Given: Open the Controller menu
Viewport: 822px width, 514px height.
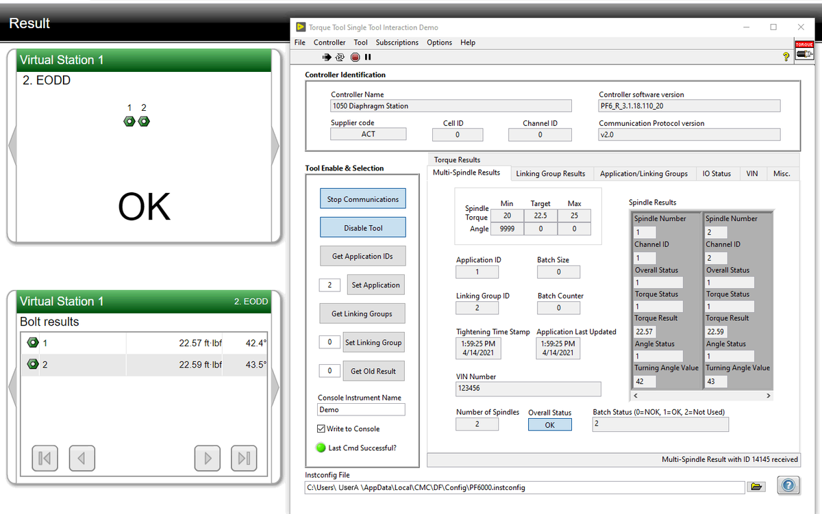Looking at the screenshot, I should coord(329,42).
